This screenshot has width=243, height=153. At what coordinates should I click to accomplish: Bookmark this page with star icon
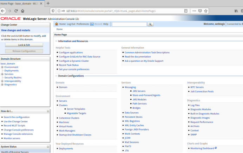point(206,11)
